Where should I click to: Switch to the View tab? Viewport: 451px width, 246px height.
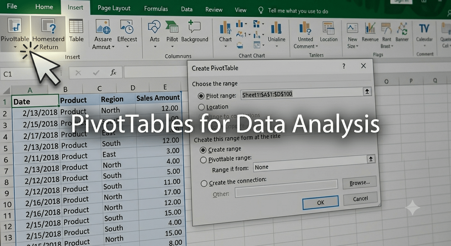pyautogui.click(x=241, y=10)
